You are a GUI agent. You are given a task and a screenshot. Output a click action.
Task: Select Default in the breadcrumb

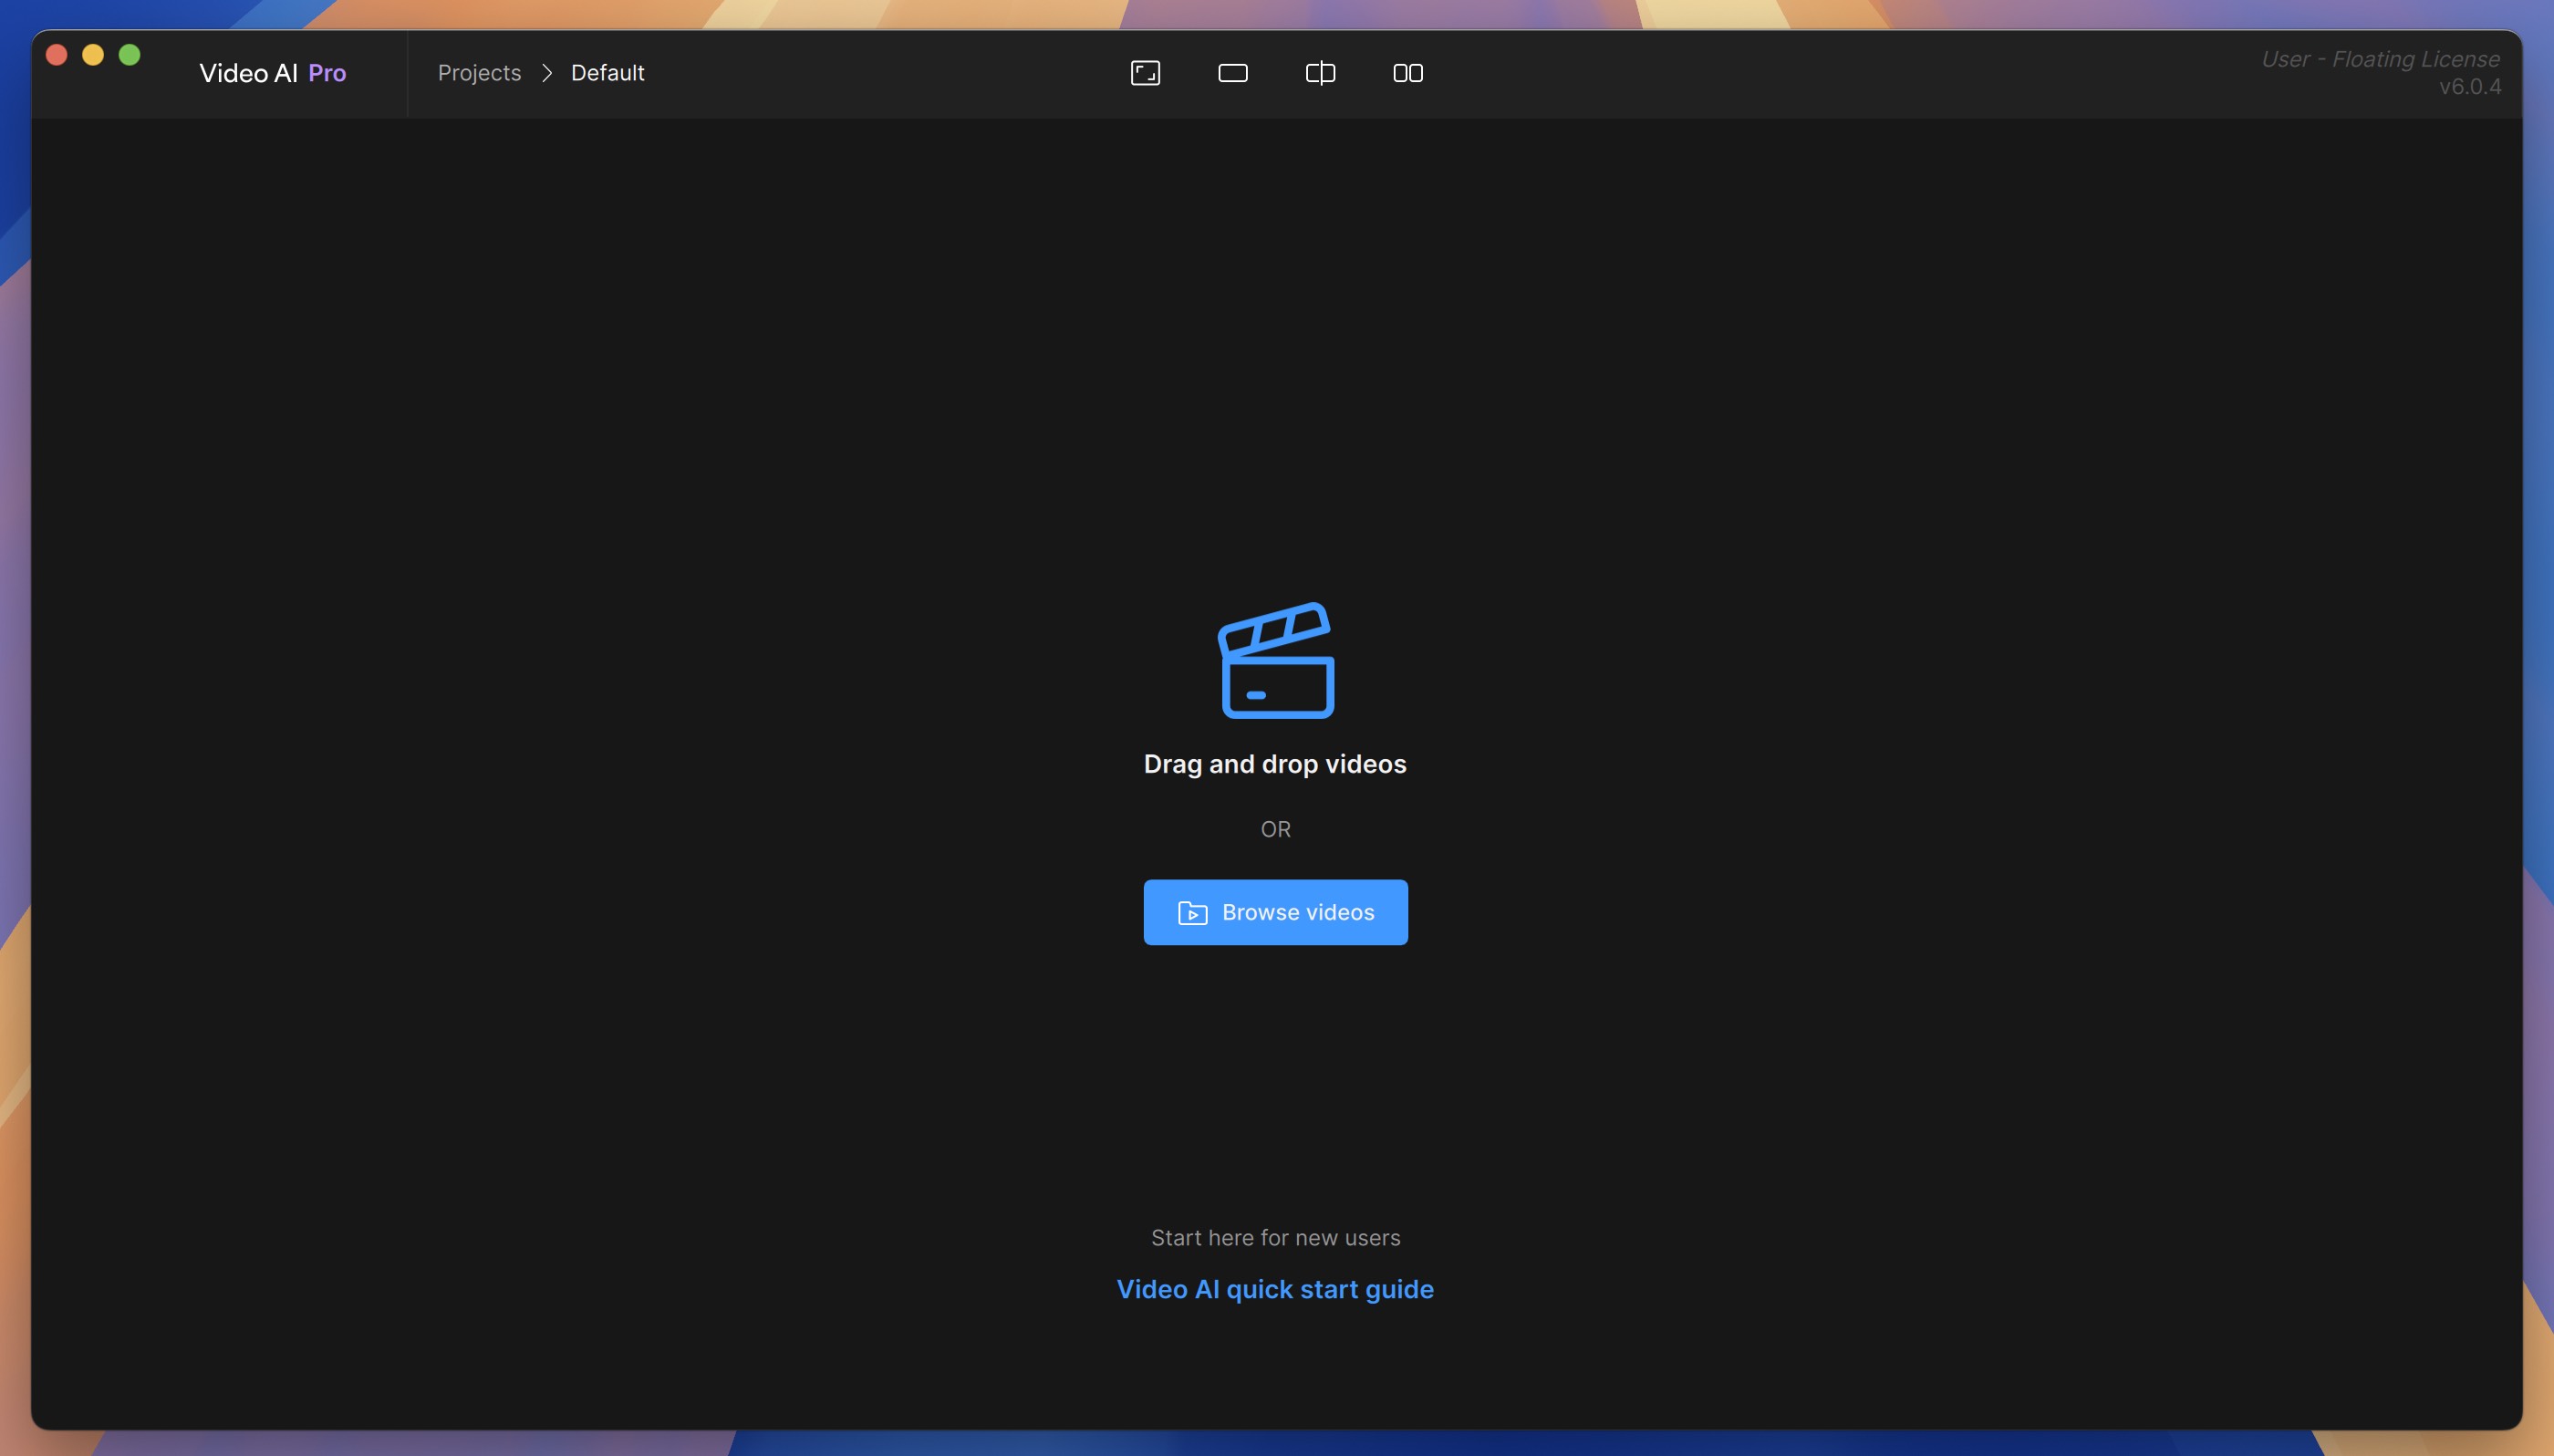(607, 72)
